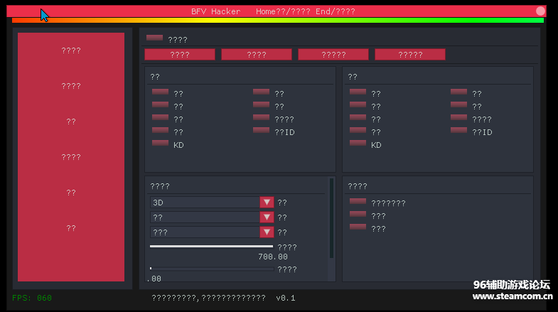Toggle the KD option in the left panel
The image size is (558, 312).
[x=160, y=144]
